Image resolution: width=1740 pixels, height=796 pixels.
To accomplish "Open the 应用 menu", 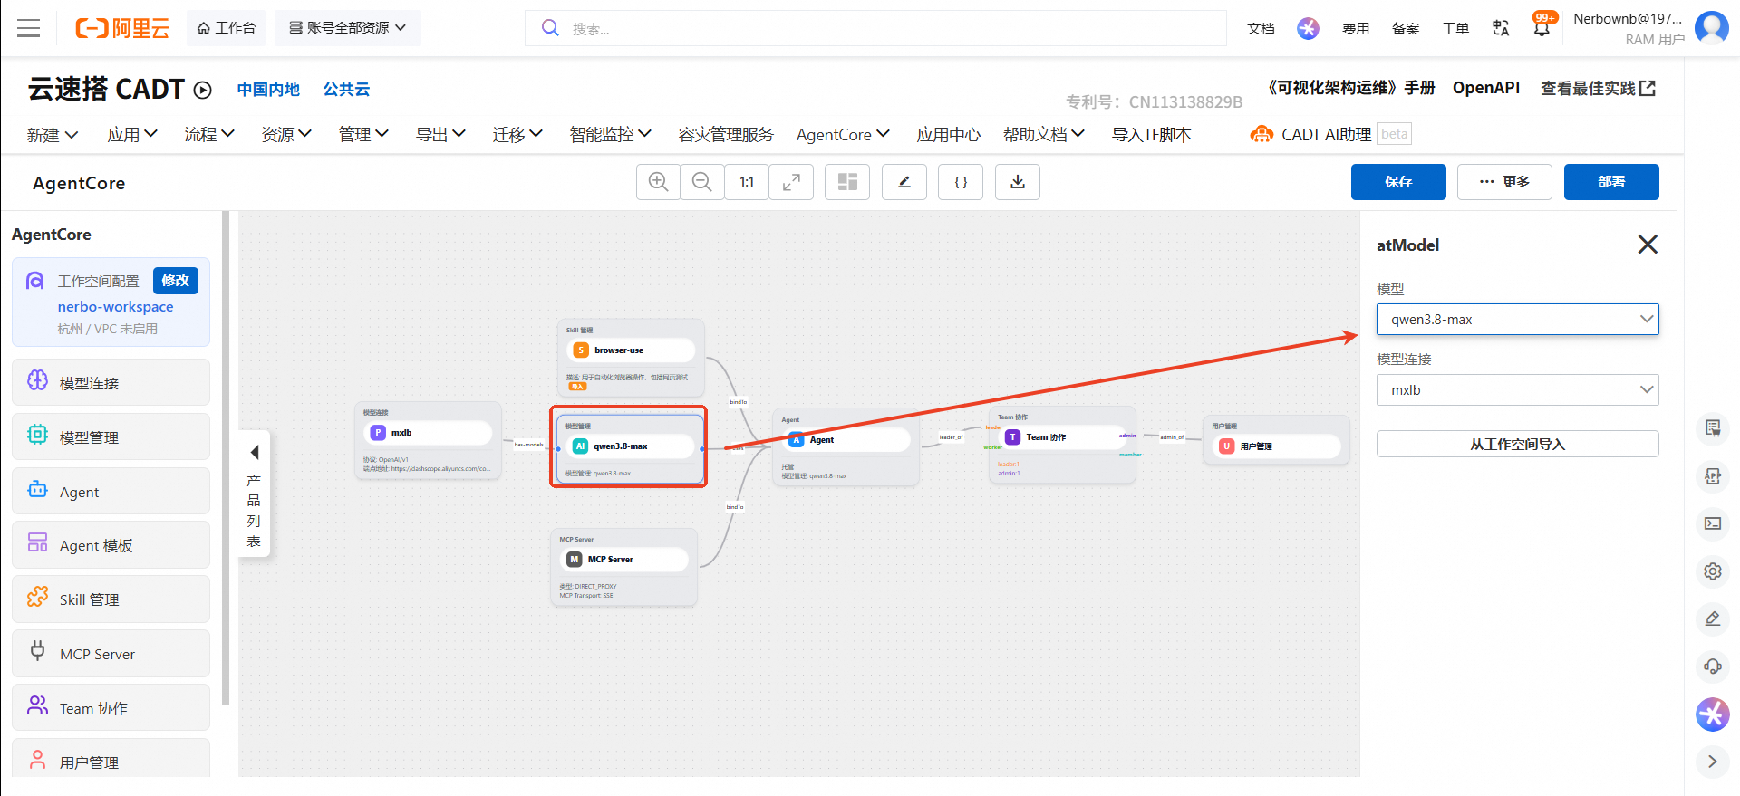I will [132, 135].
